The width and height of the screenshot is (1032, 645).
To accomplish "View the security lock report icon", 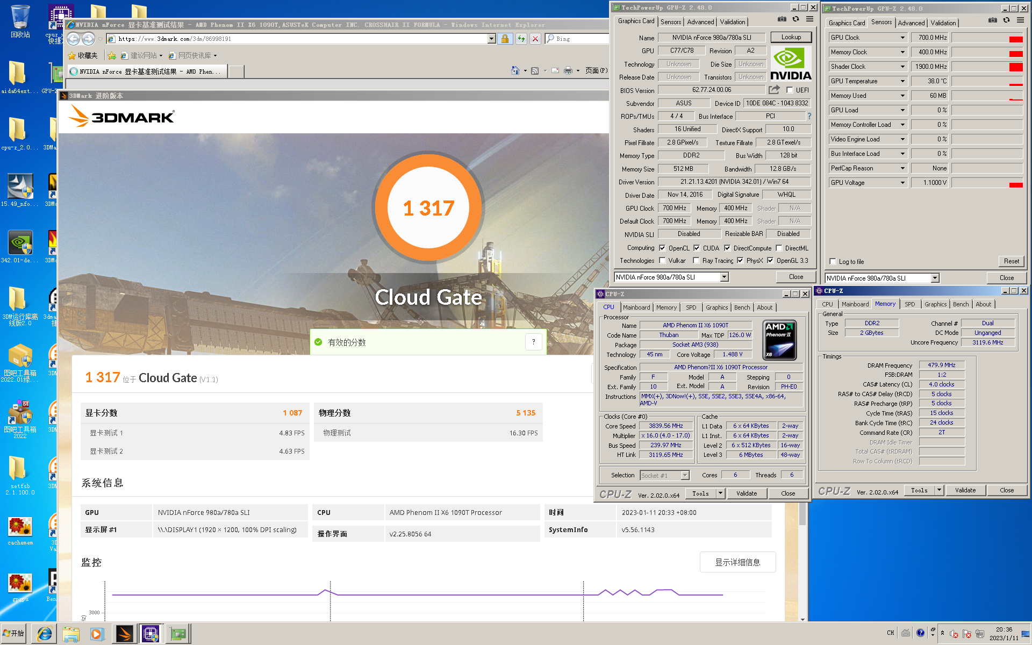I will [505, 39].
